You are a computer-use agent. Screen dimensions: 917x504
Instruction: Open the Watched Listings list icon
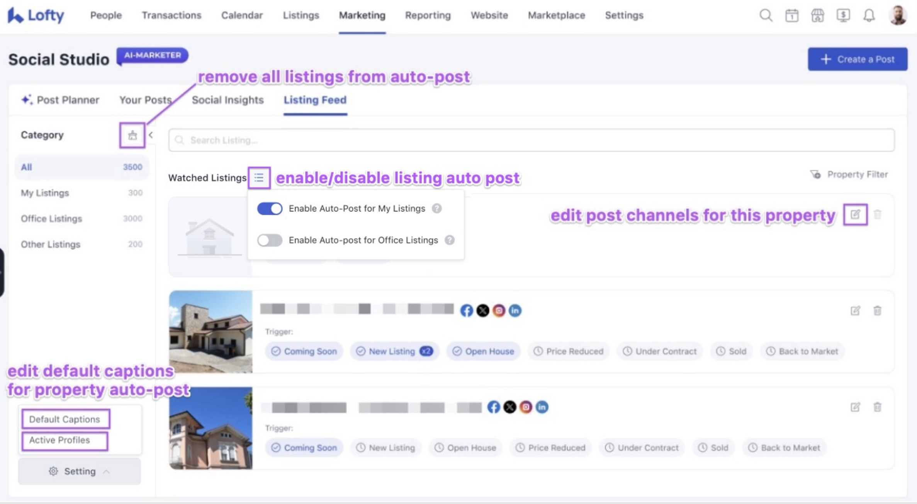click(259, 178)
